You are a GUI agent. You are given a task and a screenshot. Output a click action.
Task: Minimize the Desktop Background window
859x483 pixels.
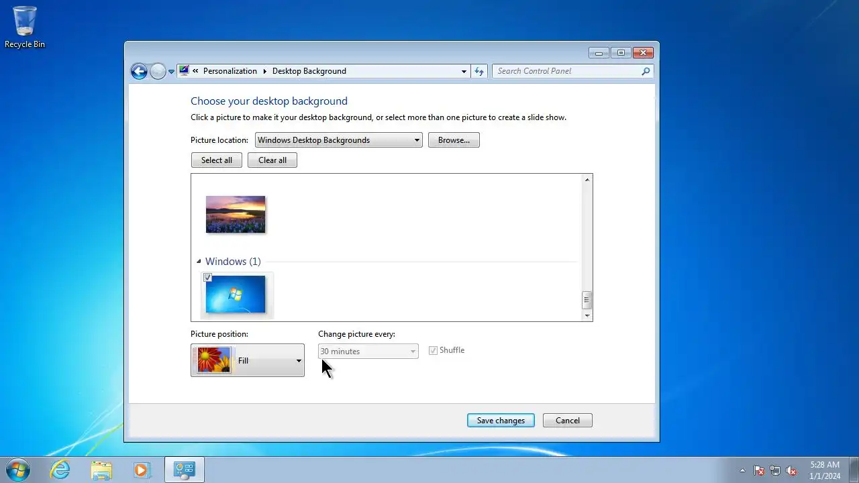pyautogui.click(x=599, y=53)
